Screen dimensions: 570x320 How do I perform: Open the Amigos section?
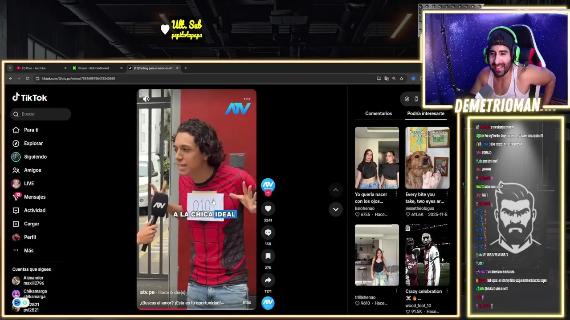point(33,170)
